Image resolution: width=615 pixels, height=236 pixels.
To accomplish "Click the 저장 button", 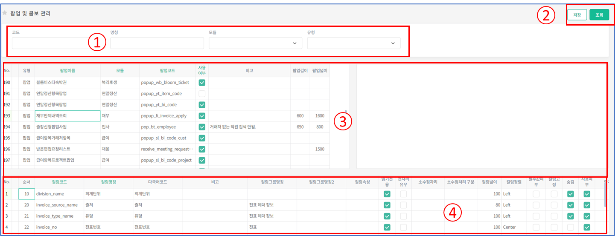I will (577, 15).
